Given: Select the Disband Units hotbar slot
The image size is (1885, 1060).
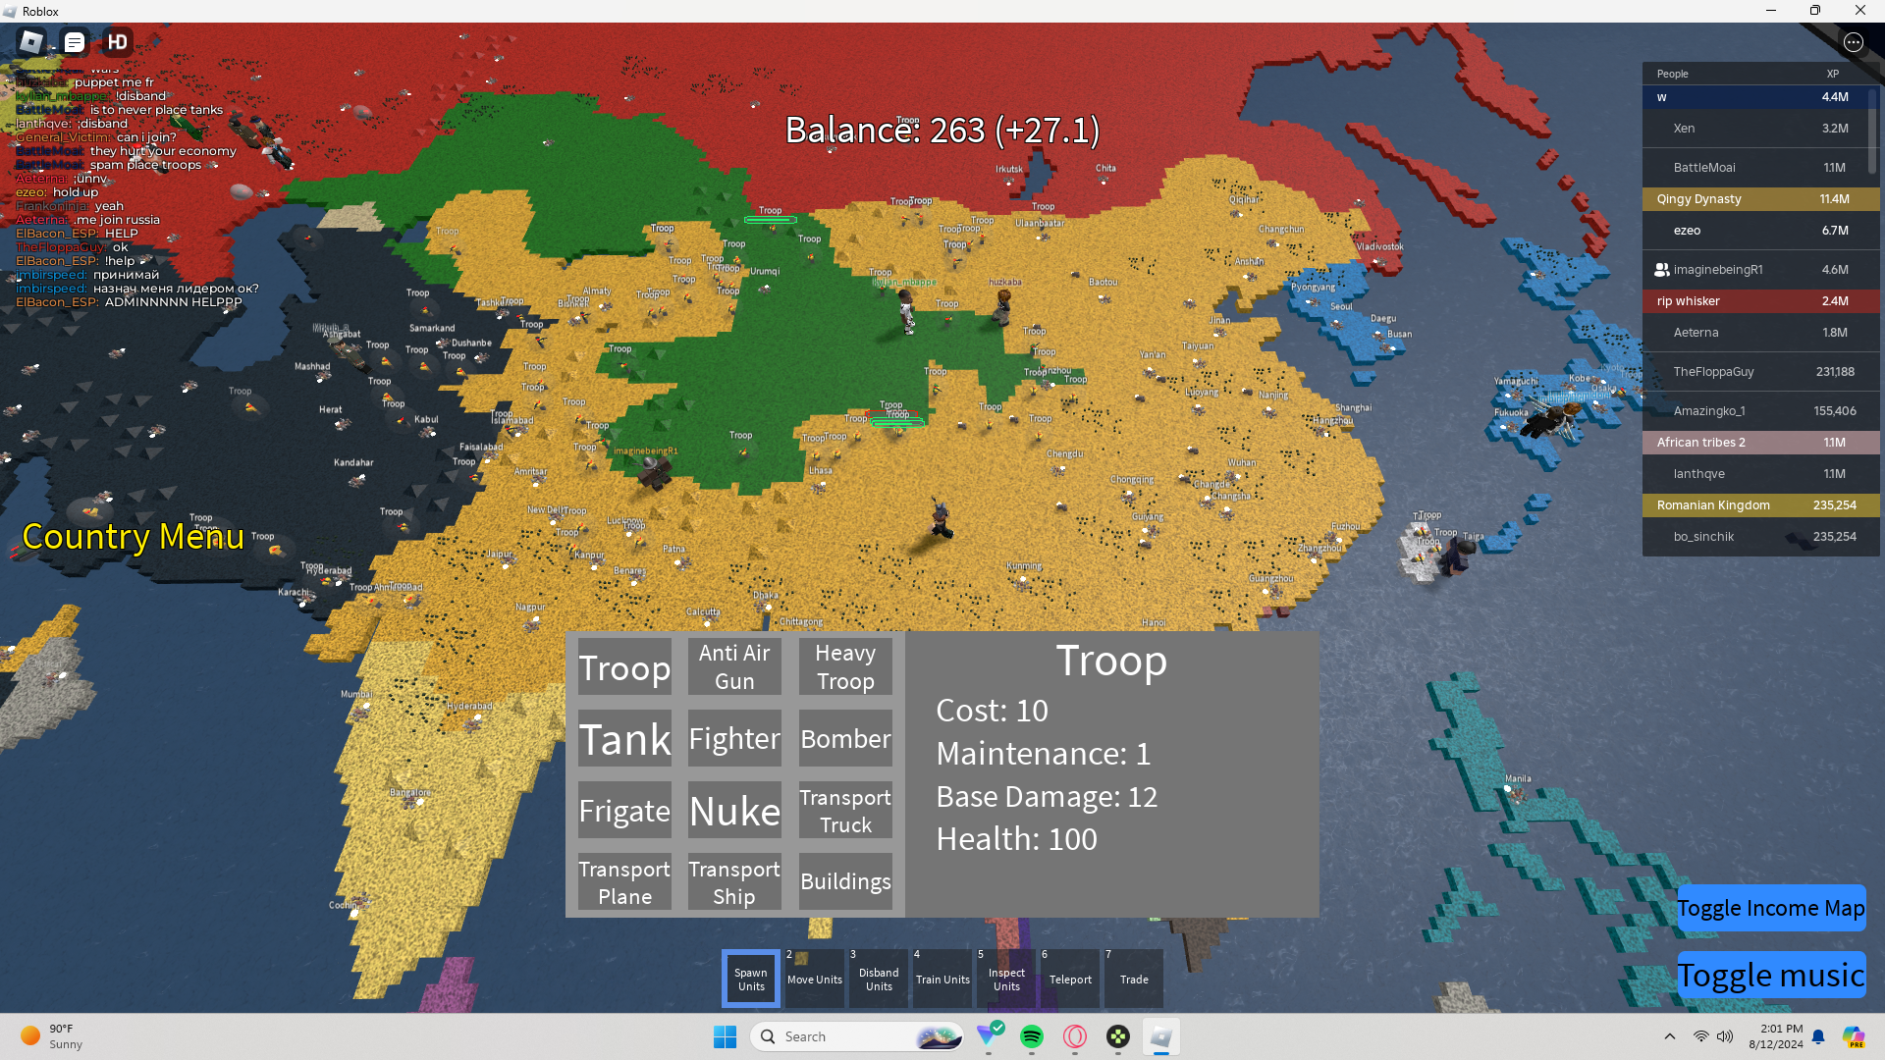Looking at the screenshot, I should 879,979.
